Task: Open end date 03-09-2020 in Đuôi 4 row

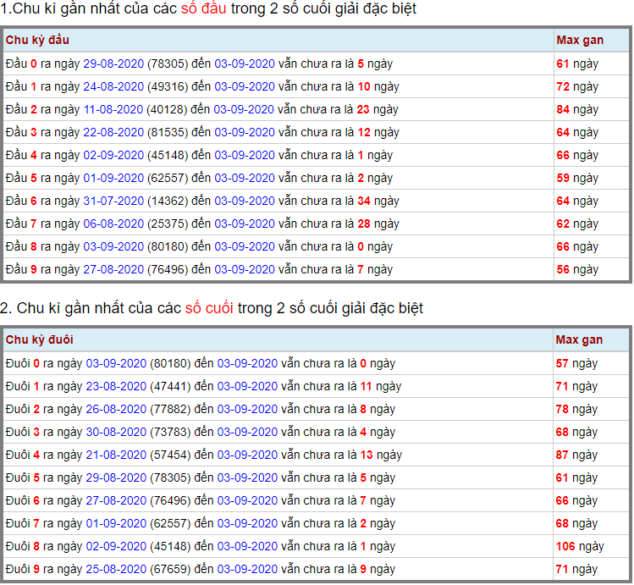Action: [247, 455]
